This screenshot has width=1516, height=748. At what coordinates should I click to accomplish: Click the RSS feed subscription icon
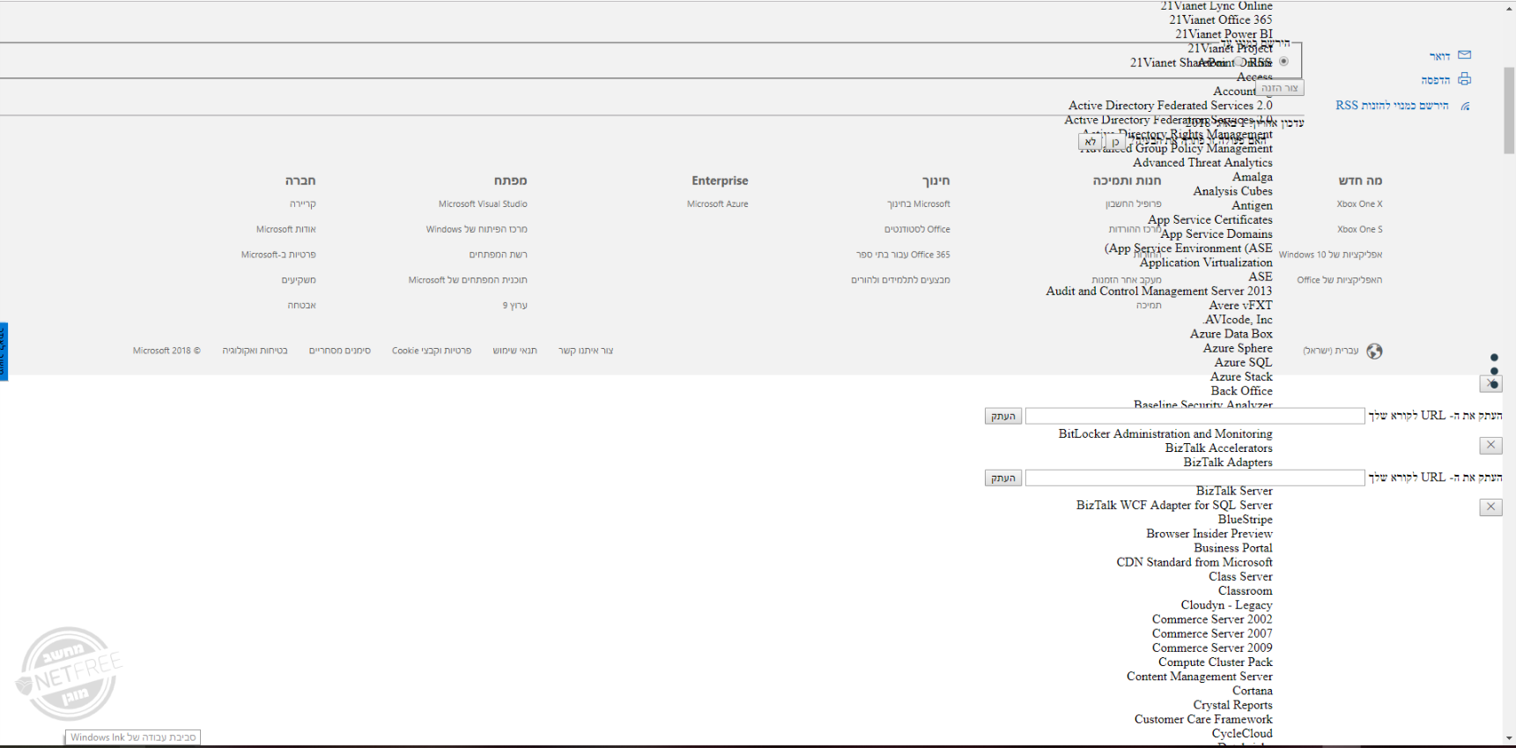pyautogui.click(x=1465, y=106)
